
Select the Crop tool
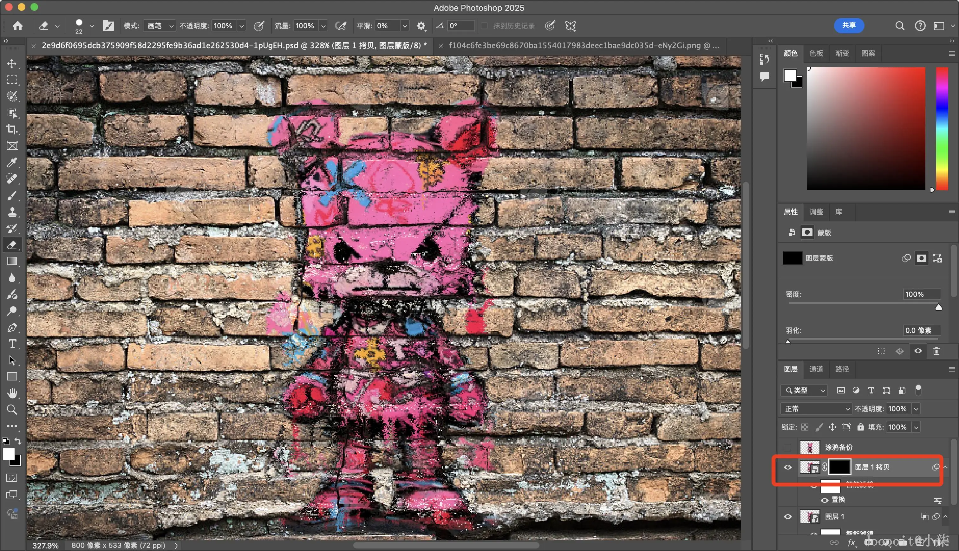click(x=12, y=129)
